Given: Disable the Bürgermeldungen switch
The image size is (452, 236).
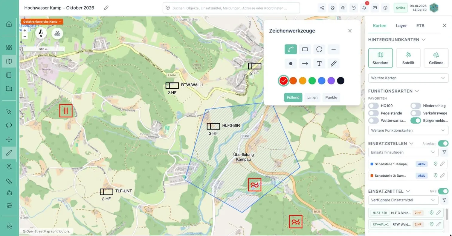Looking at the screenshot, I should point(416,121).
